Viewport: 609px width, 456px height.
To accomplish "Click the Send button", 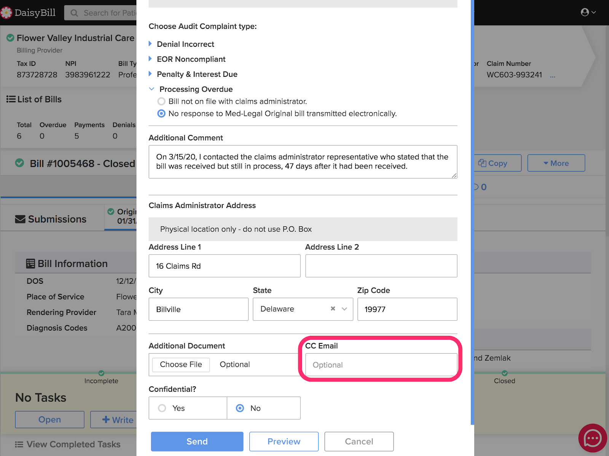I will tap(197, 441).
